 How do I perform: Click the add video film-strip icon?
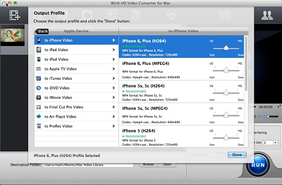coord(15,15)
